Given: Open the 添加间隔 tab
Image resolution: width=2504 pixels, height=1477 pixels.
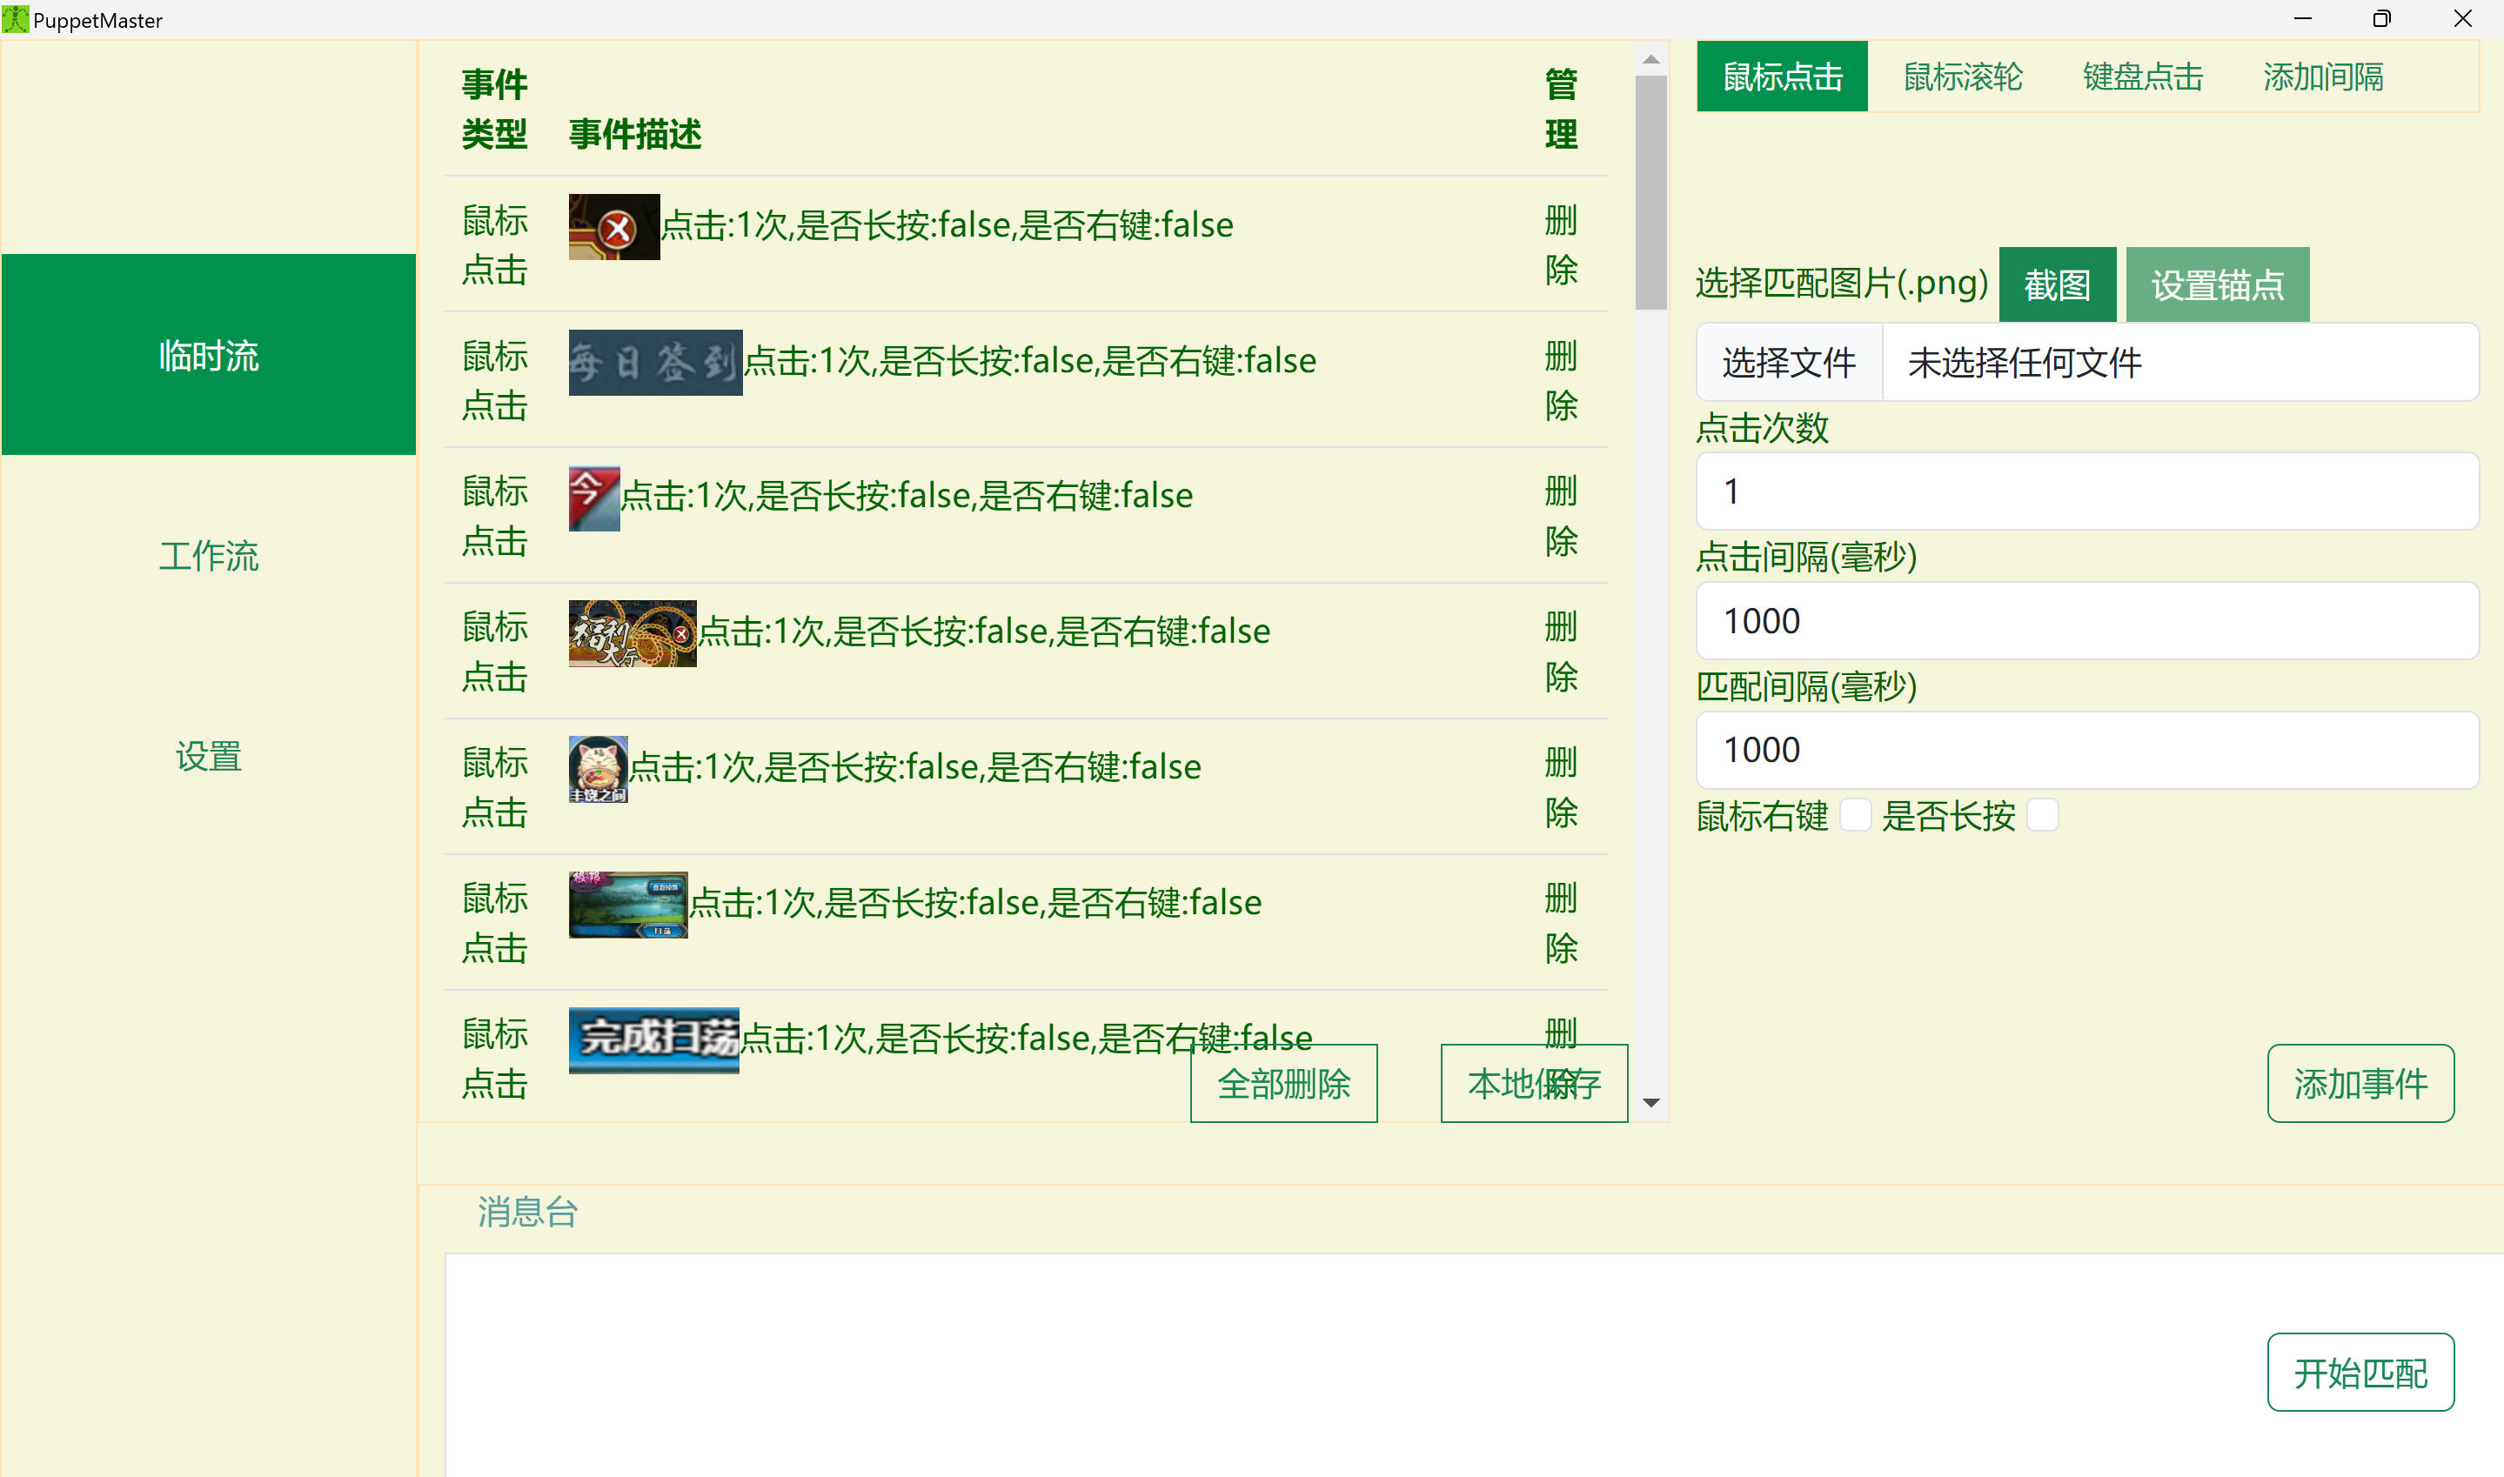Looking at the screenshot, I should tap(2323, 77).
